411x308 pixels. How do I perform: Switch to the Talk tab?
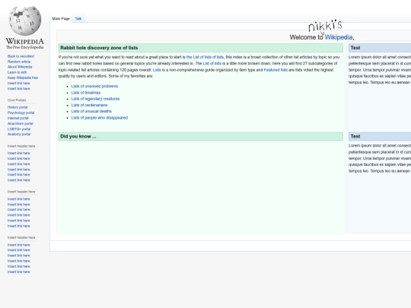tap(78, 18)
